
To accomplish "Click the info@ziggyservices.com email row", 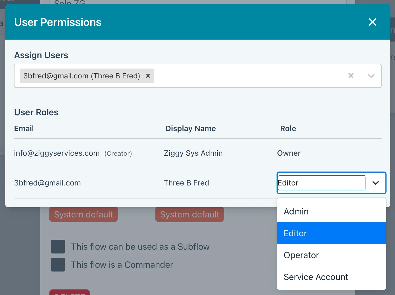I will click(57, 153).
